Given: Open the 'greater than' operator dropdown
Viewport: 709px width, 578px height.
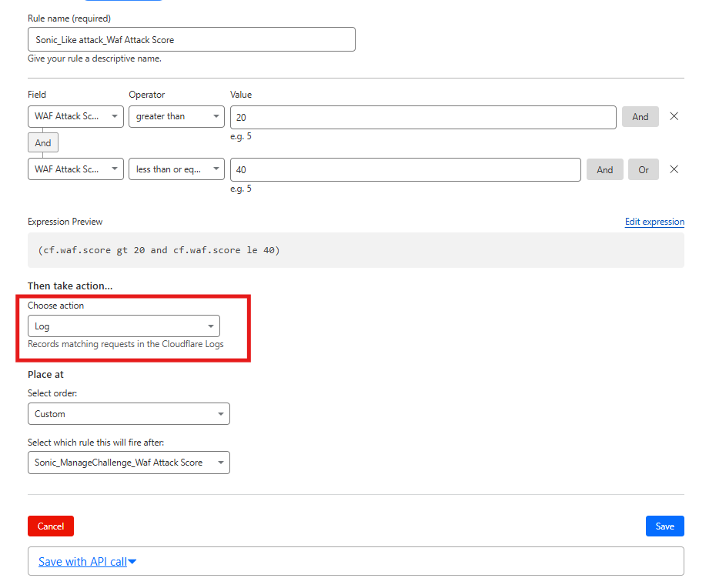Looking at the screenshot, I should click(x=176, y=116).
